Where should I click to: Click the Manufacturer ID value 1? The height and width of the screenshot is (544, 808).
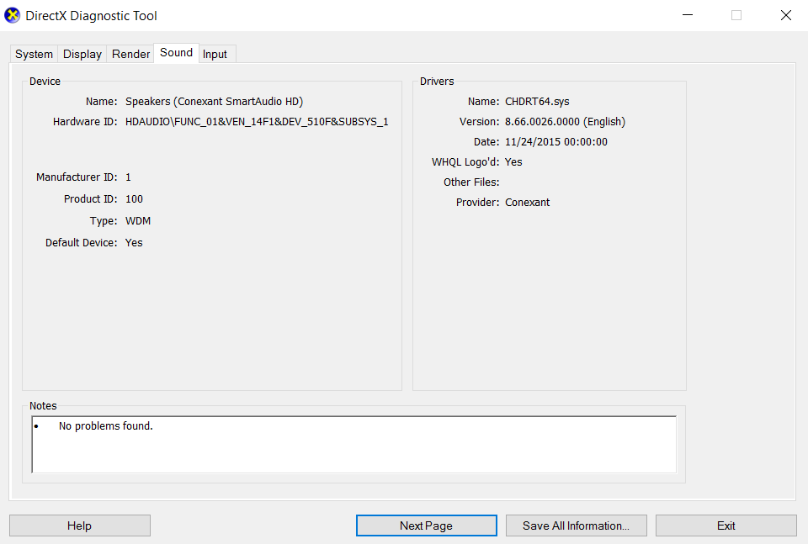click(x=128, y=177)
